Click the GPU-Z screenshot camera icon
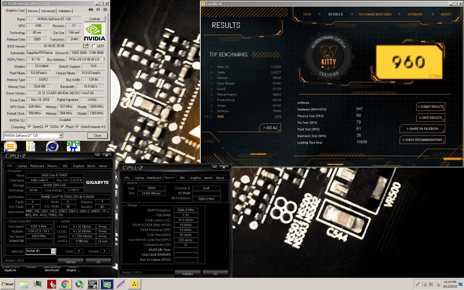 (91, 9)
